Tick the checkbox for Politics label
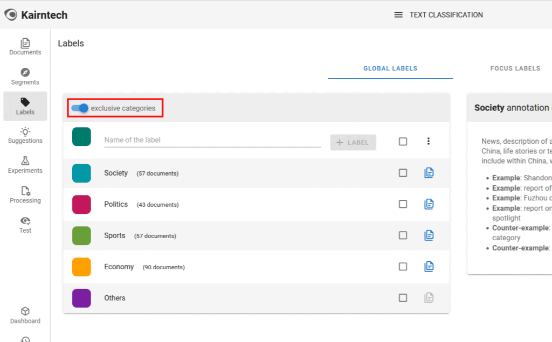Screen dimensions: 552x342 [403, 204]
